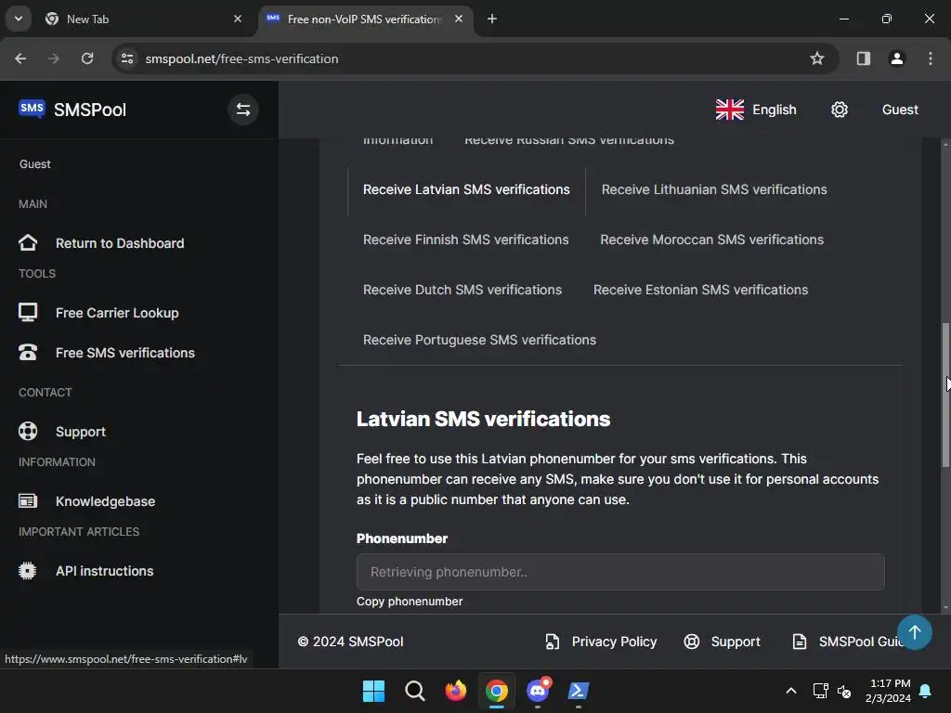The image size is (951, 713).
Task: Choose the English language selector
Action: click(x=756, y=110)
